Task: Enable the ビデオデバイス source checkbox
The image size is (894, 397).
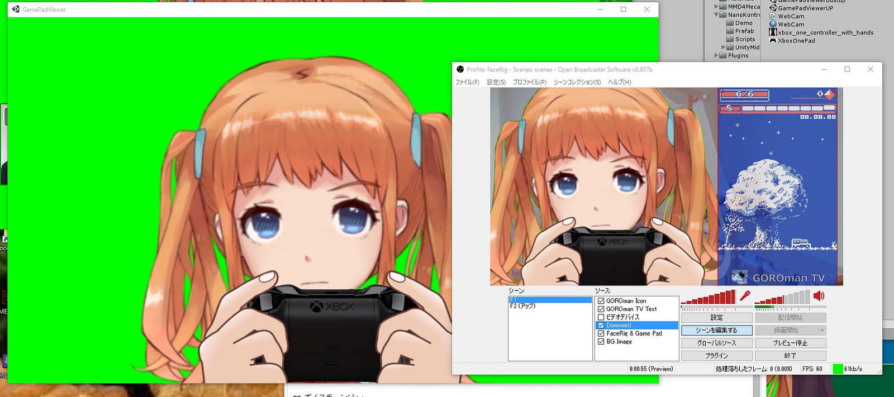Action: click(601, 317)
